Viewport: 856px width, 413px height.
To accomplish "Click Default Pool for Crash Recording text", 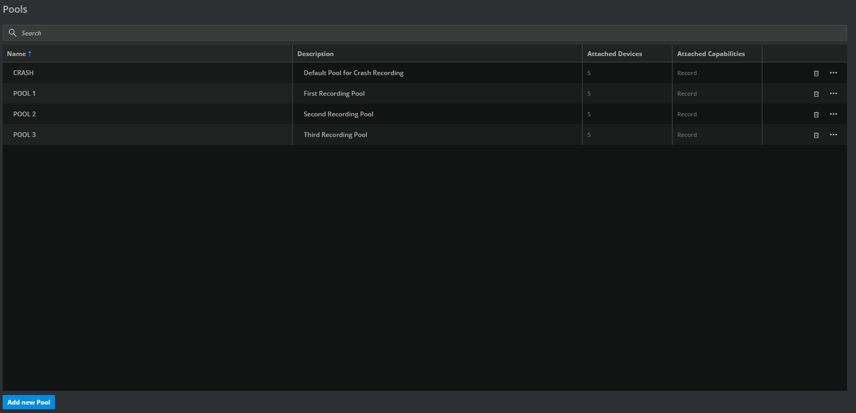I will (353, 73).
